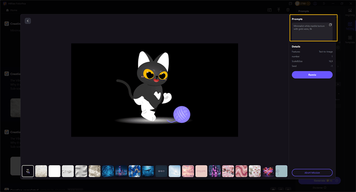
Task: Click the 'number' detail label
Action: click(x=295, y=57)
